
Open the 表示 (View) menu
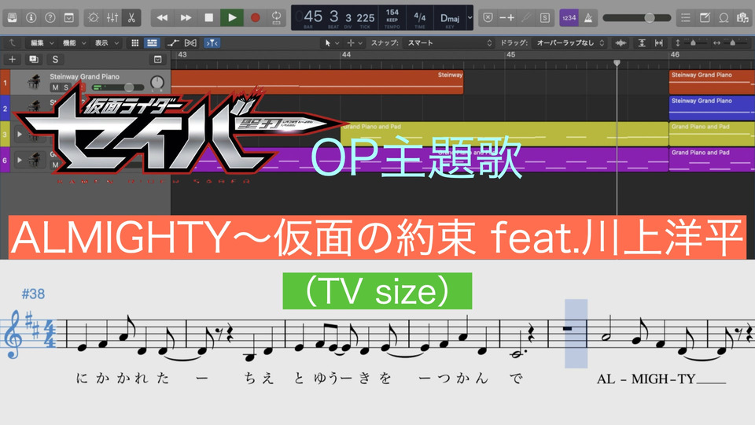pyautogui.click(x=106, y=42)
